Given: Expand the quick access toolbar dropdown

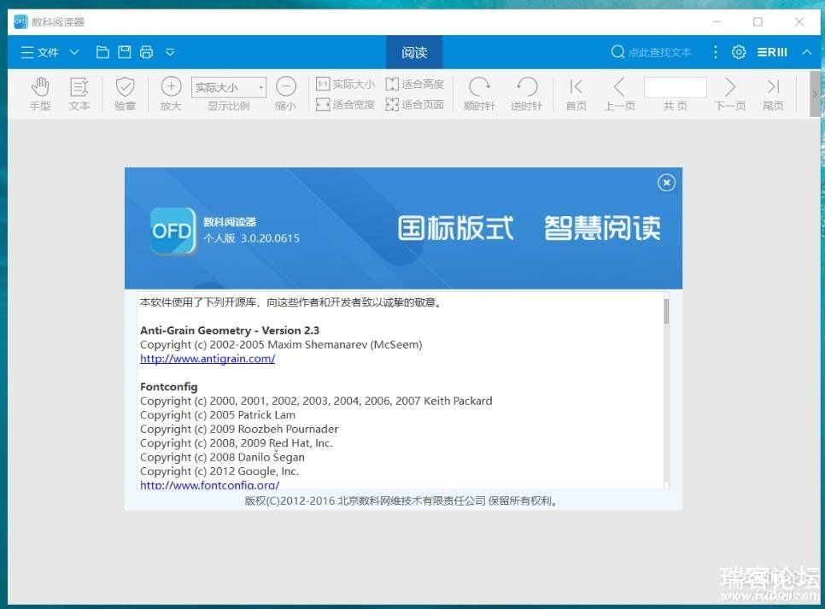Looking at the screenshot, I should point(170,52).
